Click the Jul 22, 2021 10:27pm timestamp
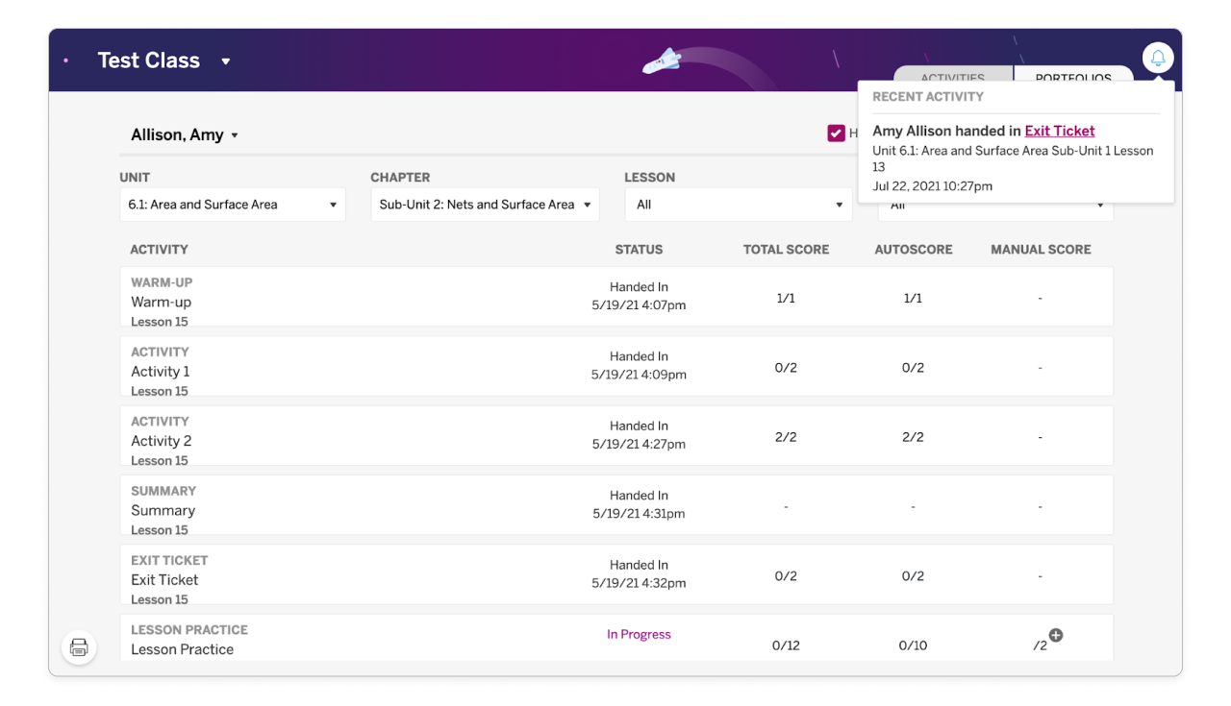The image size is (1231, 706). coord(932,185)
